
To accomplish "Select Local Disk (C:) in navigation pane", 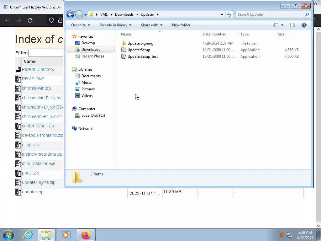I will click(x=93, y=115).
